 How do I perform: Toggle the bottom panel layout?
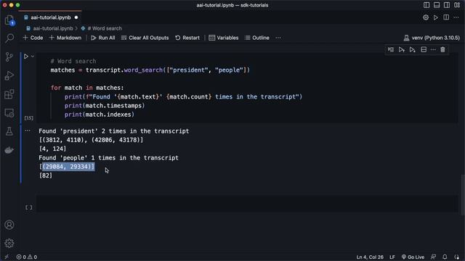click(x=437, y=5)
